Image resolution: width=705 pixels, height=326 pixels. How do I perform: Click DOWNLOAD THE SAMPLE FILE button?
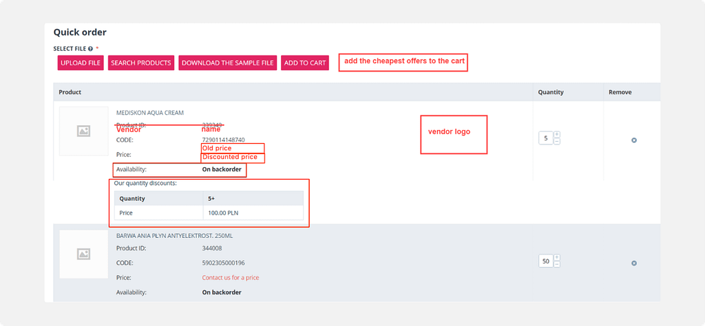[228, 63]
